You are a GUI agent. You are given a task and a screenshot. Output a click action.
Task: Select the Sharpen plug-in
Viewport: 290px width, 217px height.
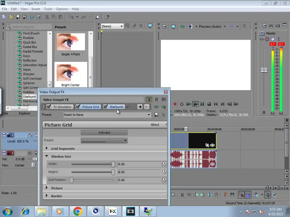pyautogui.click(x=29, y=74)
